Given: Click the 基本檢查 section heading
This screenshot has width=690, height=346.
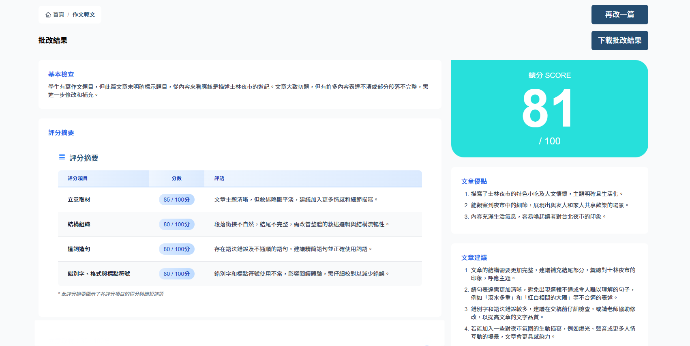Looking at the screenshot, I should click(x=61, y=74).
